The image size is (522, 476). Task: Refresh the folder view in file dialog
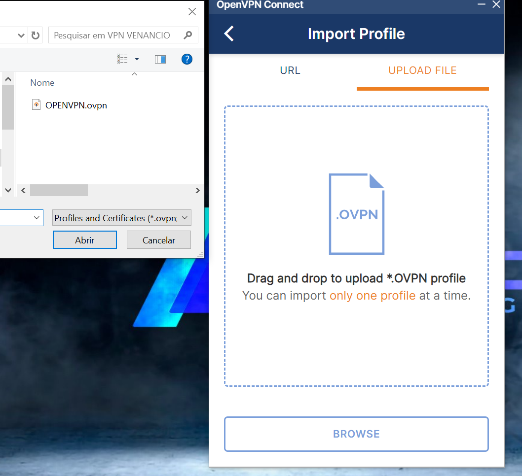(36, 35)
